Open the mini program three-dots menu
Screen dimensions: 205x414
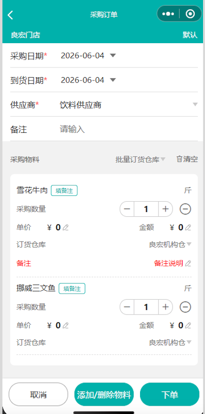(168, 14)
